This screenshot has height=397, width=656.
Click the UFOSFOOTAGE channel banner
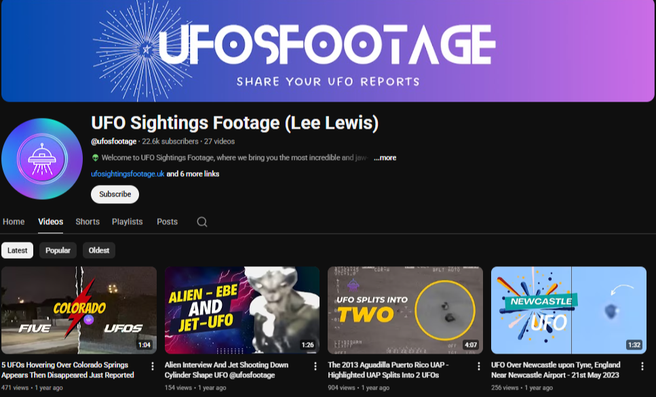point(328,51)
